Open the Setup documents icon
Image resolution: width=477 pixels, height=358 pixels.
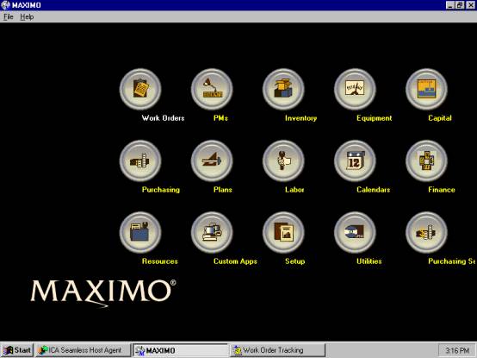283,232
